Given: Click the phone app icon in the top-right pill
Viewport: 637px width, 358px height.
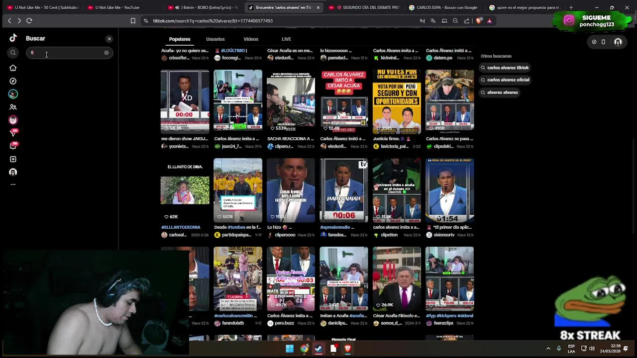Looking at the screenshot, I should click(x=603, y=42).
